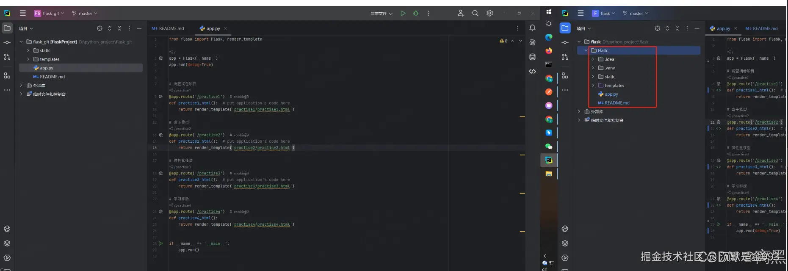Open the main hamburger menu in flask_git window

(23, 13)
